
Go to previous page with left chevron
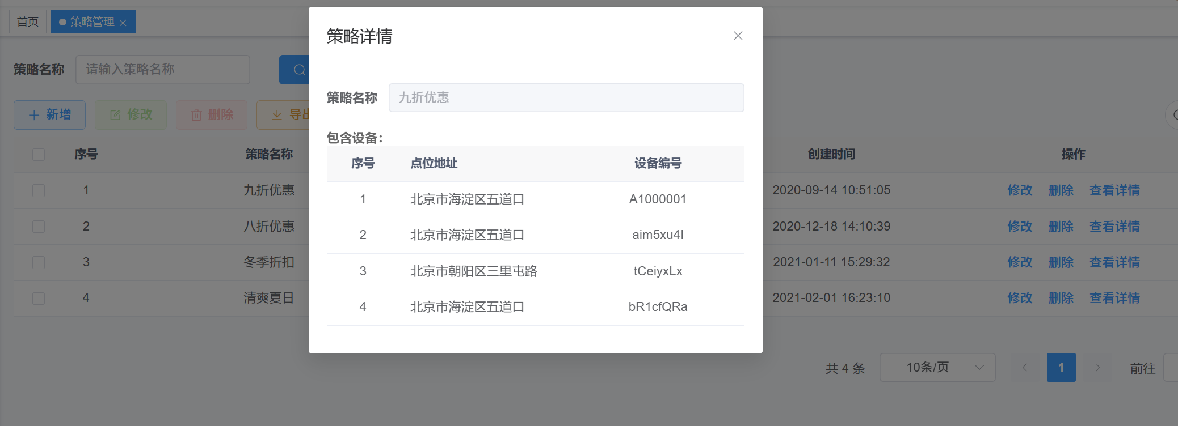tap(1025, 367)
